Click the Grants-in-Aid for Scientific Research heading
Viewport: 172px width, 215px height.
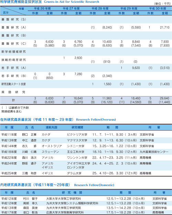coord(72,2)
